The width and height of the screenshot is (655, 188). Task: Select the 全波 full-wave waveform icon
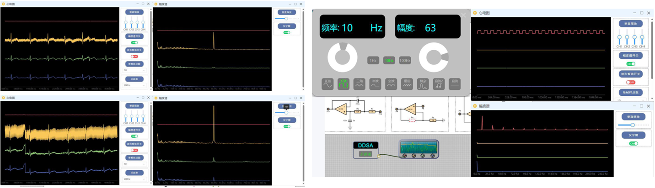coord(391,84)
